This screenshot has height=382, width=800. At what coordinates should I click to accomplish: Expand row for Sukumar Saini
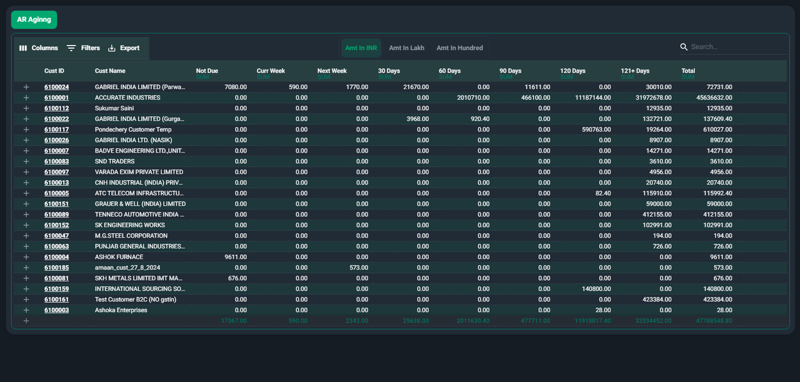click(26, 108)
